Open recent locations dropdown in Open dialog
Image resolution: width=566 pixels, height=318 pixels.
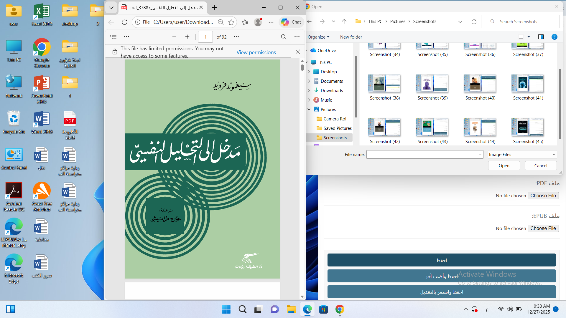coord(333,21)
